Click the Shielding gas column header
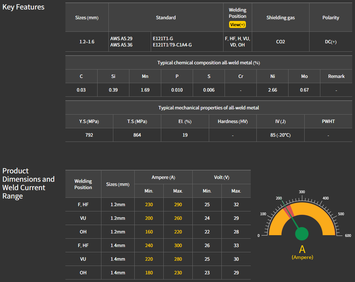 pos(281,17)
